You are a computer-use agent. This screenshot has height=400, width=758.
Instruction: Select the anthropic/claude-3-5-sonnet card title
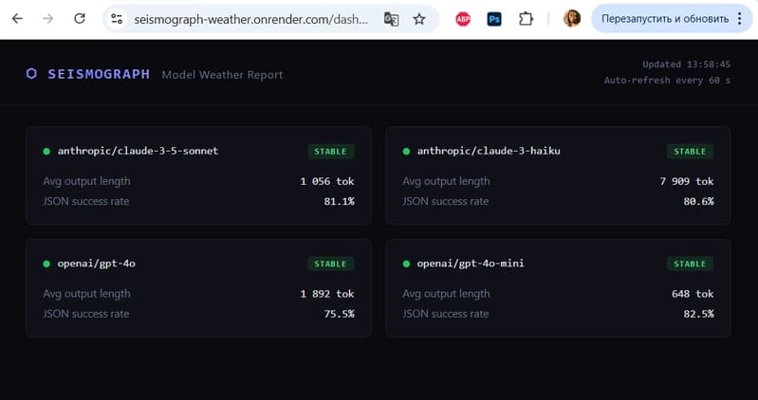(x=138, y=151)
